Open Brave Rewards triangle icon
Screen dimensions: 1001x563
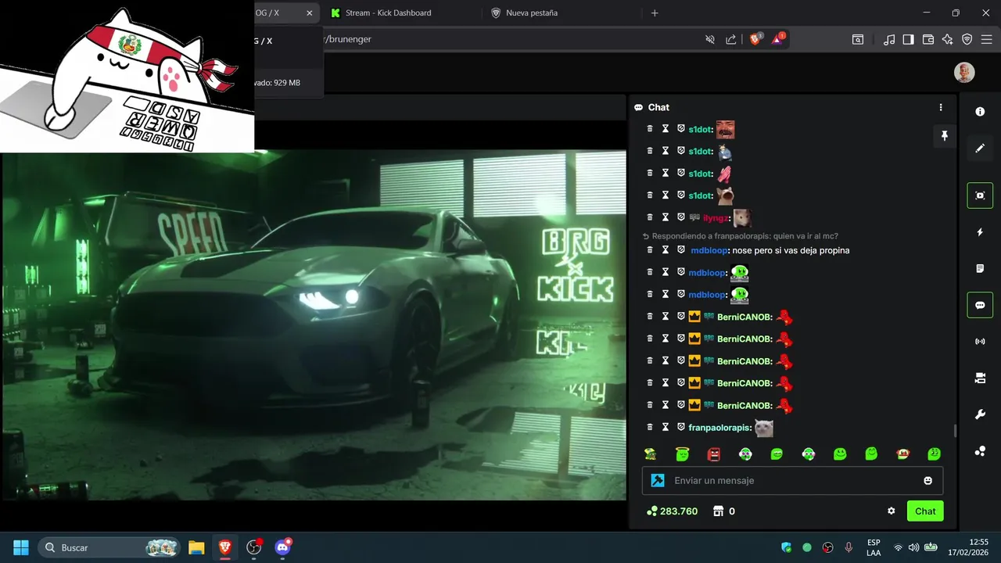coord(778,38)
